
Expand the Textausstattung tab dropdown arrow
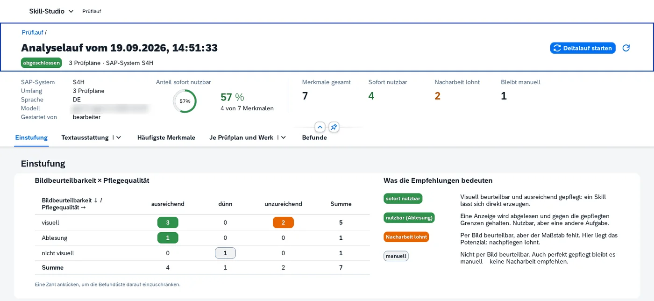coord(119,137)
